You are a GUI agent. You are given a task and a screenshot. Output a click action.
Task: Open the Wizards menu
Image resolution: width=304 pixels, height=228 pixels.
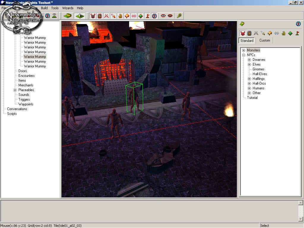coord(68,8)
